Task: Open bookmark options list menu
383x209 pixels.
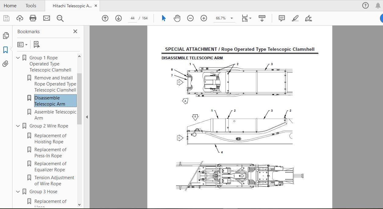Action: tap(23, 44)
